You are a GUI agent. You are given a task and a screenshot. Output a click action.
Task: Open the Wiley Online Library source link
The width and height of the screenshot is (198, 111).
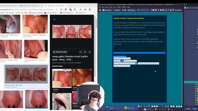click(x=60, y=52)
